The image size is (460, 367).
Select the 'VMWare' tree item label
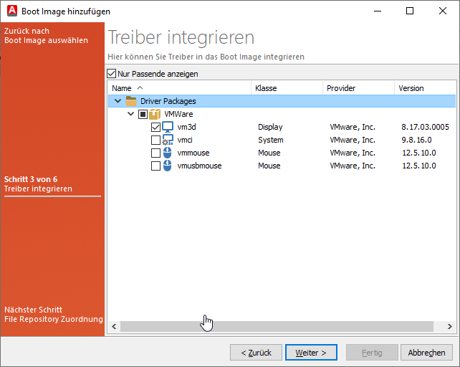(178, 114)
